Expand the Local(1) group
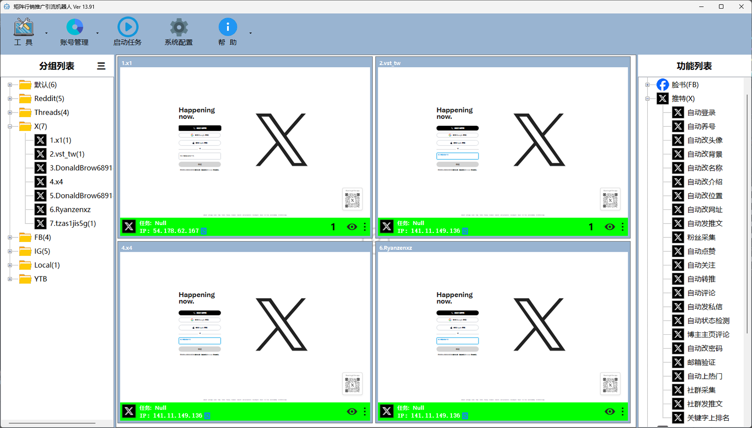This screenshot has width=752, height=428. (10, 265)
